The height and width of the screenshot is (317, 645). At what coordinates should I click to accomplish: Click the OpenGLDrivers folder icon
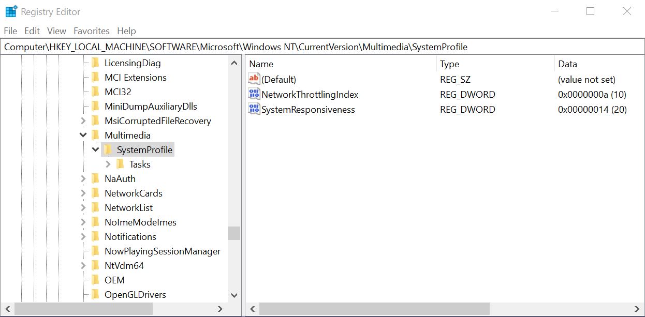pos(95,294)
